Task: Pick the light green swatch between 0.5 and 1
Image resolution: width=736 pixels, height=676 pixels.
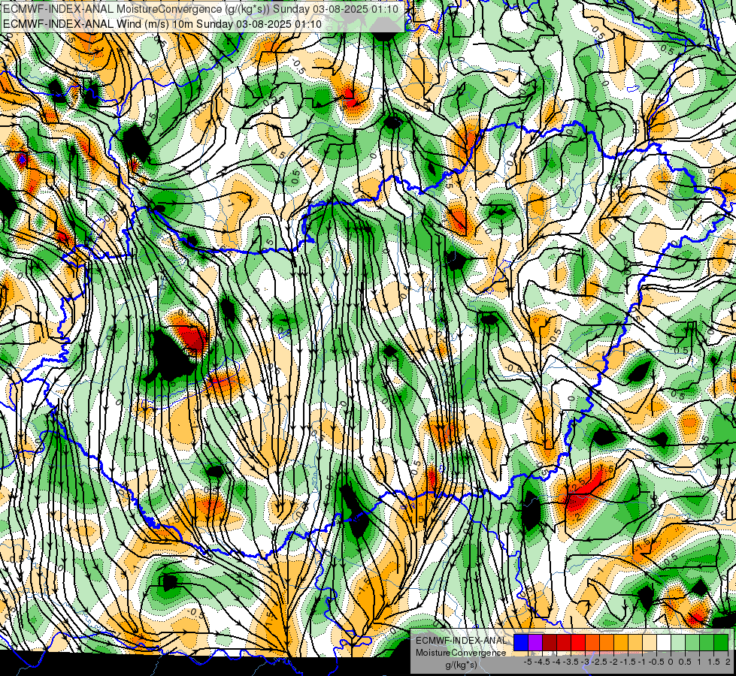Action: [x=692, y=642]
